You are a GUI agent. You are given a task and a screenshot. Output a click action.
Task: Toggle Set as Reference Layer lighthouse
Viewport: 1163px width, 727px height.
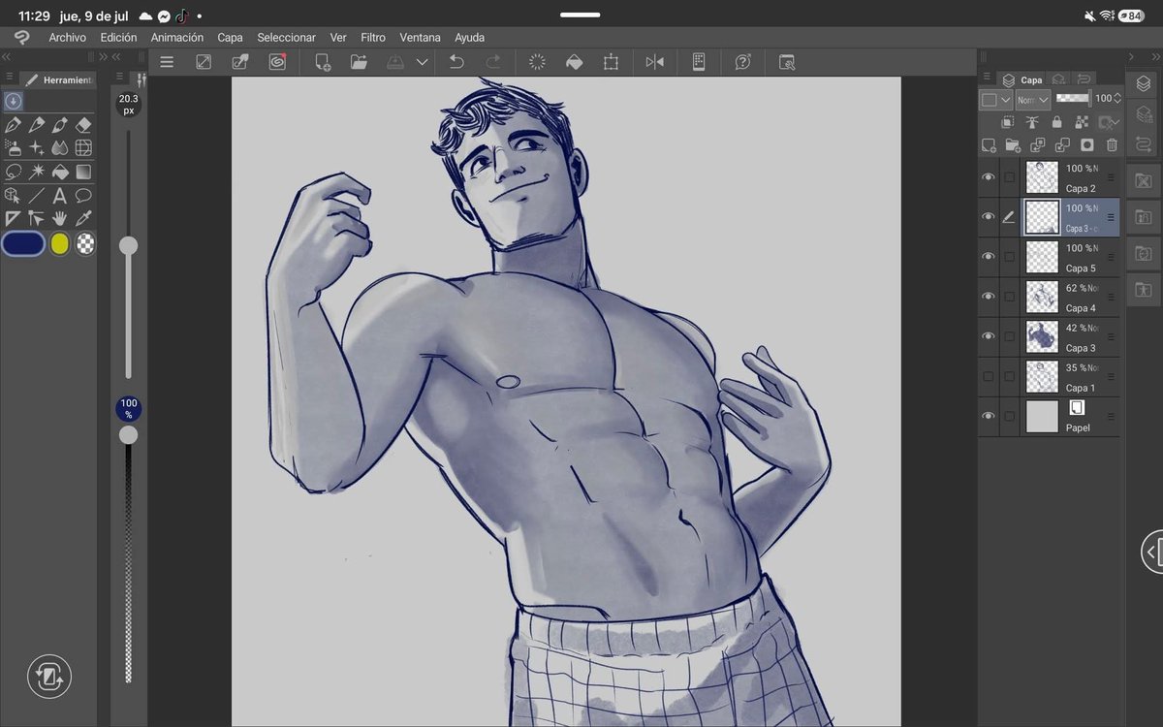click(x=1032, y=122)
